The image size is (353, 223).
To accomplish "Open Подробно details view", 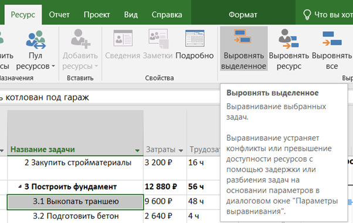I will pos(195,44).
